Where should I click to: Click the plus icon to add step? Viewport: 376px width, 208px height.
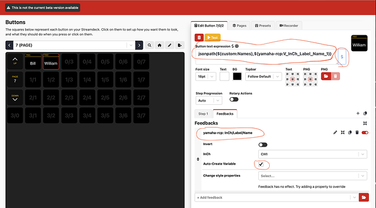(358, 114)
